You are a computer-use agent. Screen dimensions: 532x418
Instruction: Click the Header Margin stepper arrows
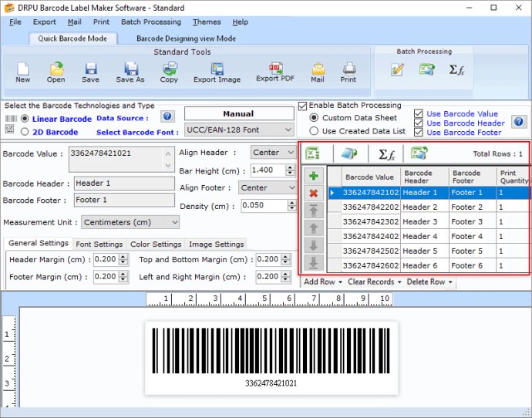[x=124, y=260]
